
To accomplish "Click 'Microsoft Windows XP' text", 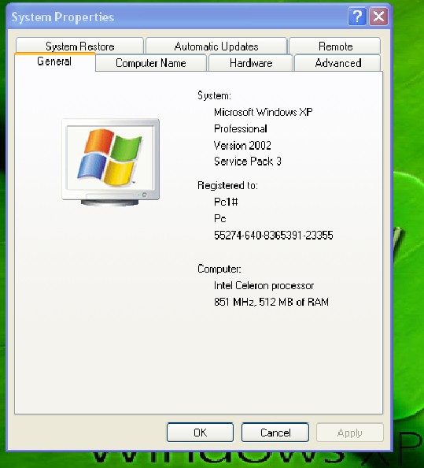I will [x=263, y=112].
